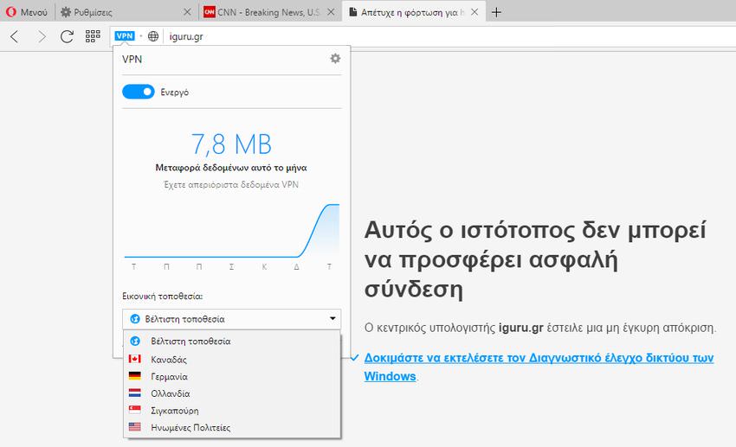Click the Opera Μενού logo button
Viewport: 736px width, 447px height.
[x=27, y=12]
